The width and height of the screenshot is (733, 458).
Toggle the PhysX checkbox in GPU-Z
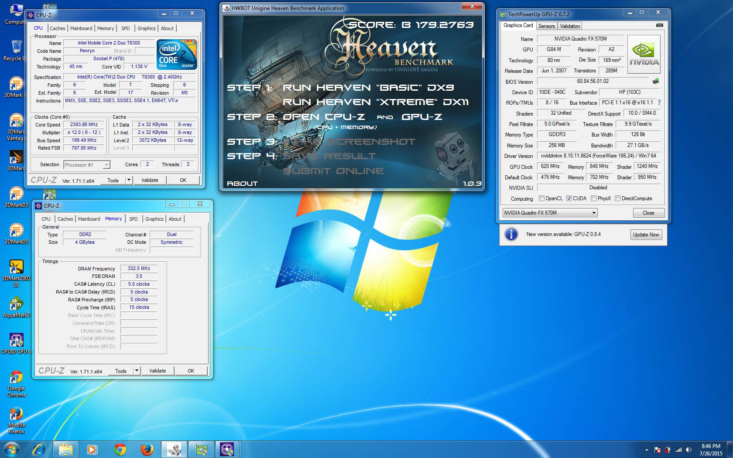pos(593,198)
